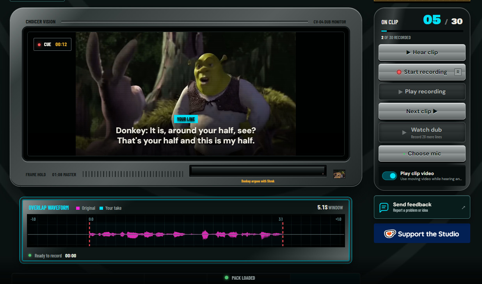This screenshot has width=482, height=284.
Task: Click the CUE 00:12 indicator
Action: coord(52,45)
